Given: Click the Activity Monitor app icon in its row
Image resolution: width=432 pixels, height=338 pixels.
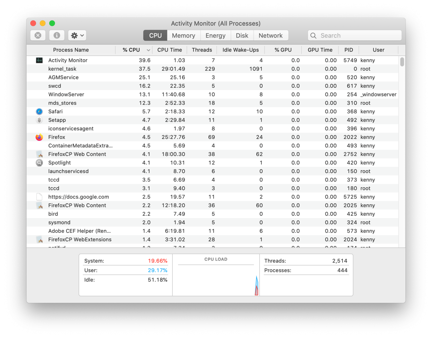Looking at the screenshot, I should tap(39, 60).
